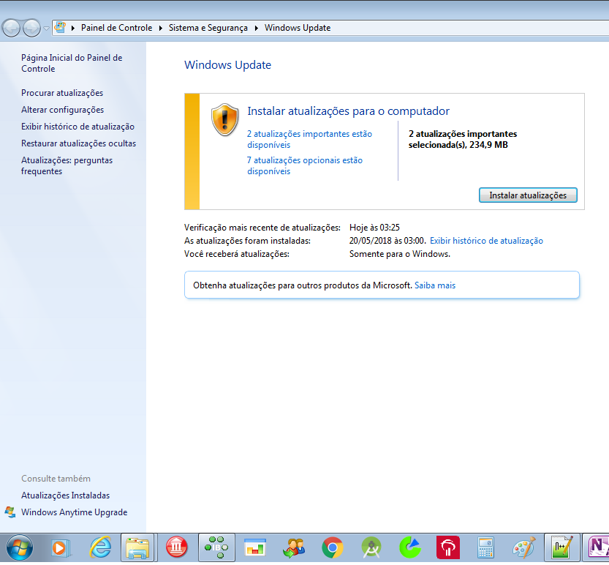This screenshot has width=609, height=565.
Task: Open the green circle blue arrow app
Action: 410,547
